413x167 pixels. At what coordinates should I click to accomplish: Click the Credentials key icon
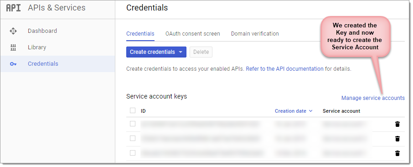pos(13,64)
